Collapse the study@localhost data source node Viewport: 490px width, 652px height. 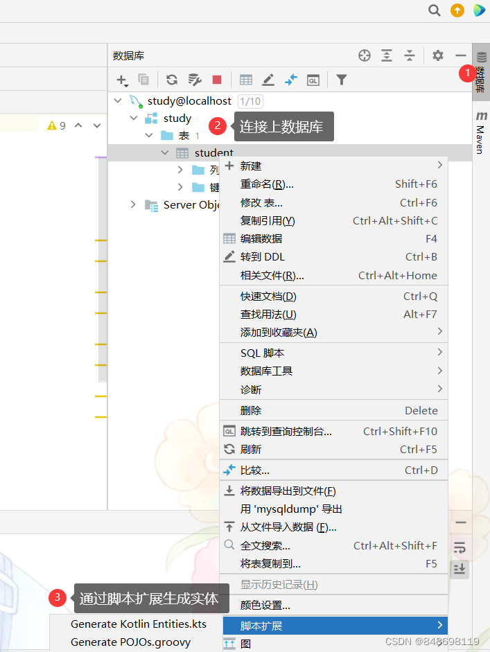tap(118, 100)
